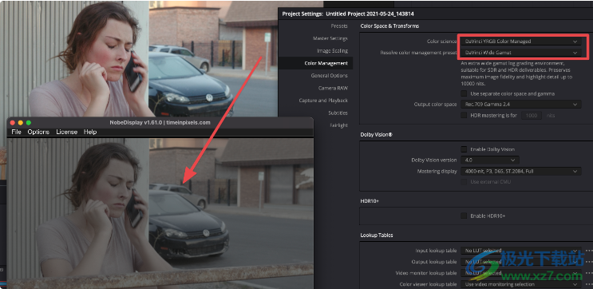Toggle Enable Dolby Vision checkbox

coord(464,149)
